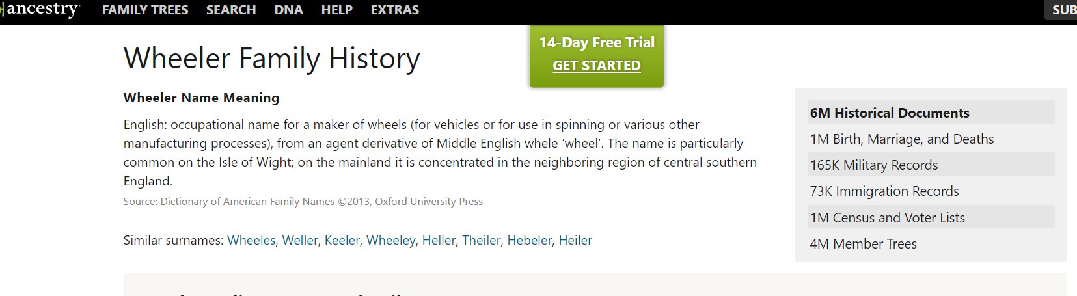1077x296 pixels.
Task: Open the SEARCH menu
Action: click(231, 10)
